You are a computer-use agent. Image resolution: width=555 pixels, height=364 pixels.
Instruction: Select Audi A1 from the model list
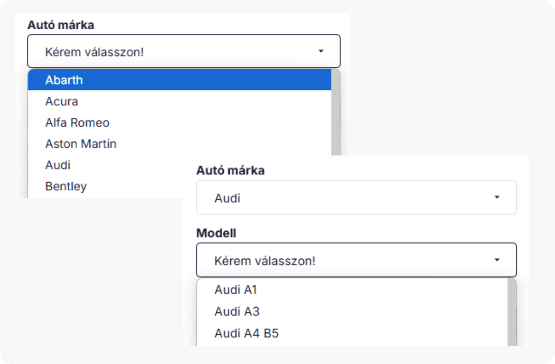(235, 290)
